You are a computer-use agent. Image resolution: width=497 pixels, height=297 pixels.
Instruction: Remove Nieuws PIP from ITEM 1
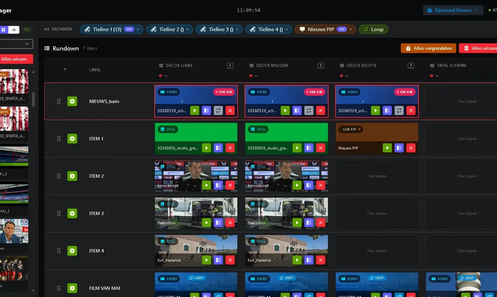411,148
